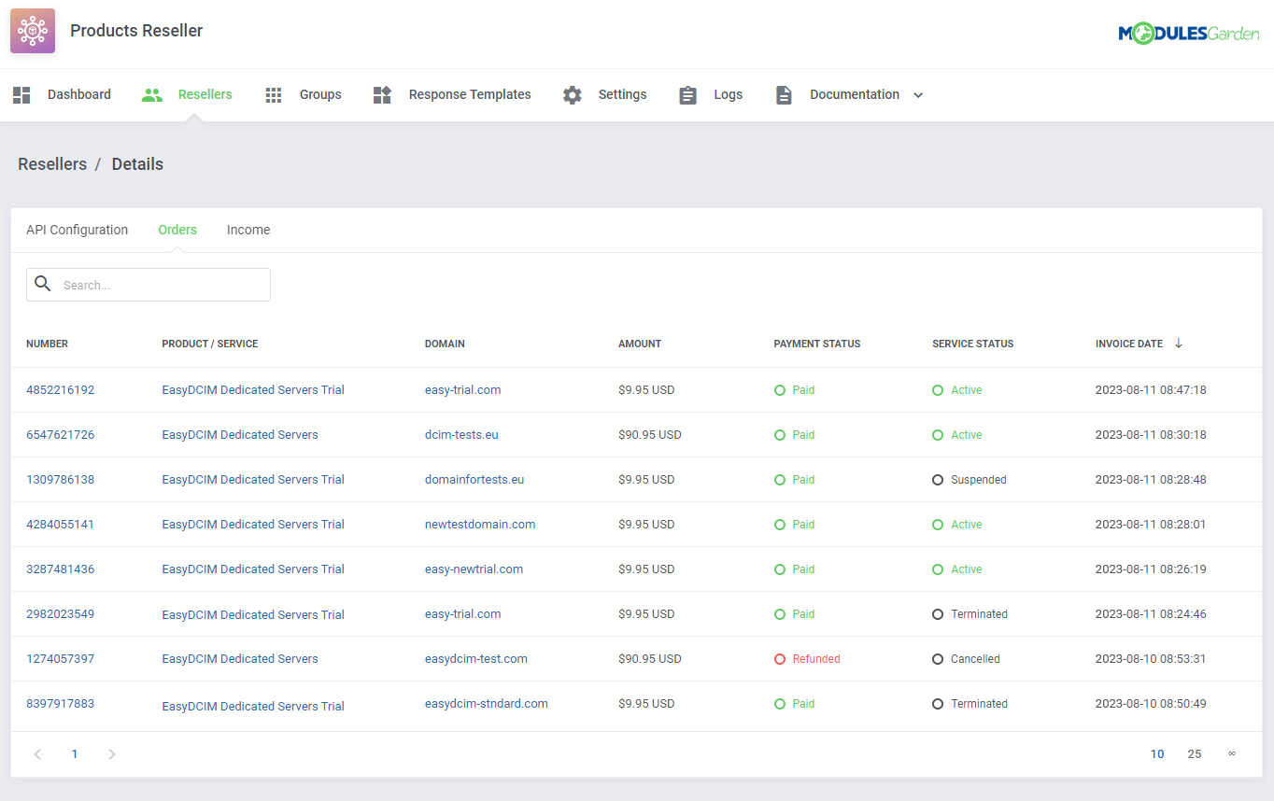Click the Products Reseller module logo icon
The image size is (1274, 801).
click(33, 31)
